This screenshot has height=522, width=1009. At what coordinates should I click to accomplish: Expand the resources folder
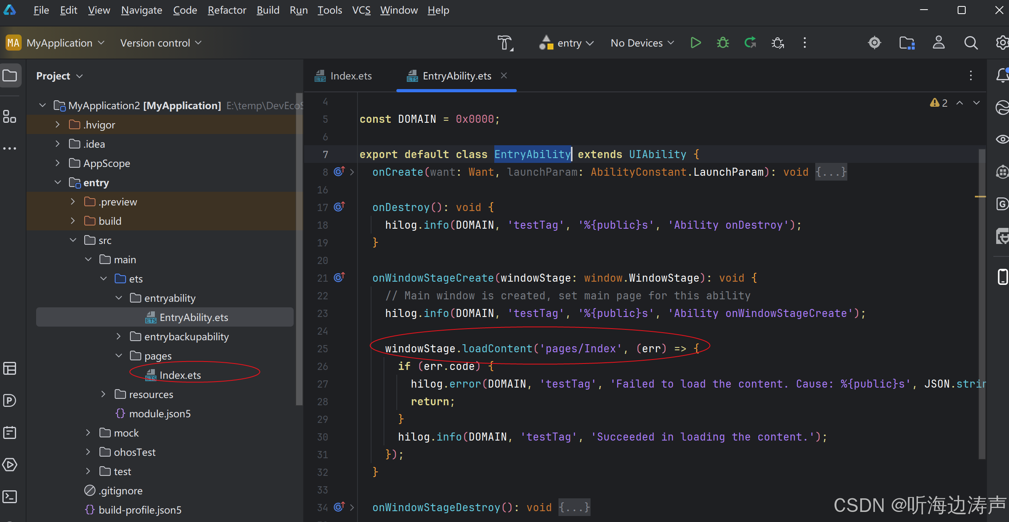coord(104,394)
